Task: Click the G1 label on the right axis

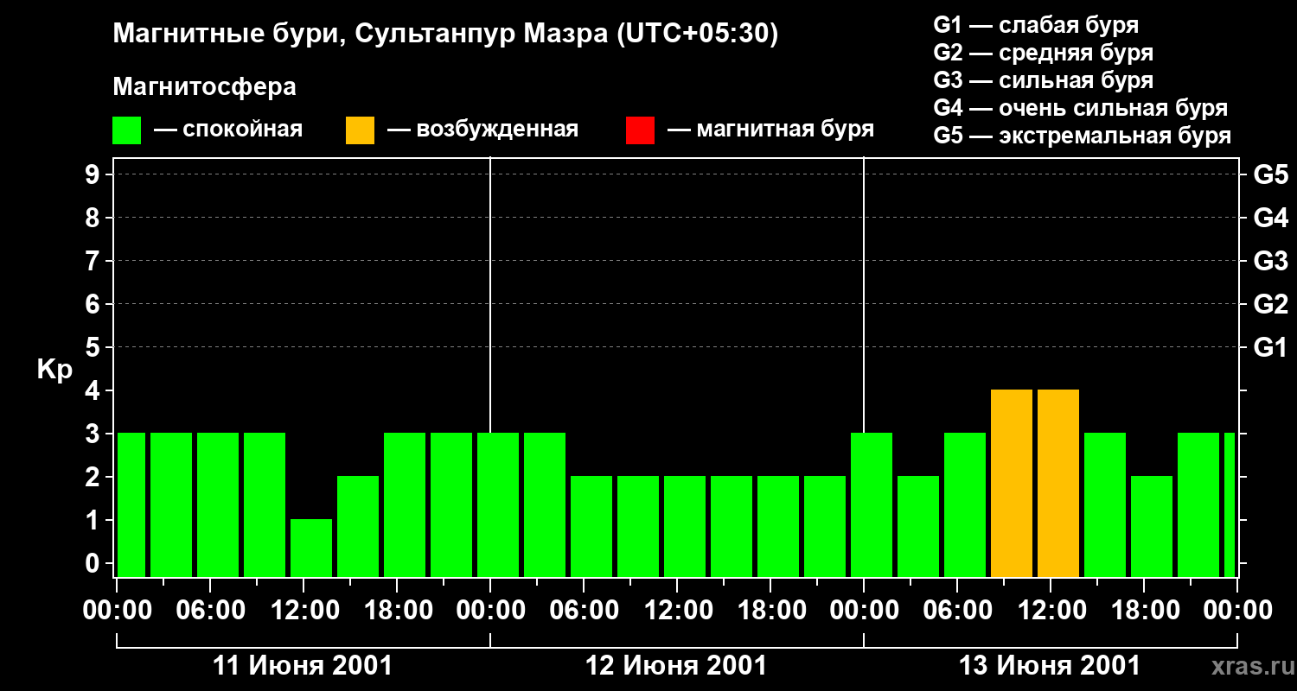Action: point(1271,347)
